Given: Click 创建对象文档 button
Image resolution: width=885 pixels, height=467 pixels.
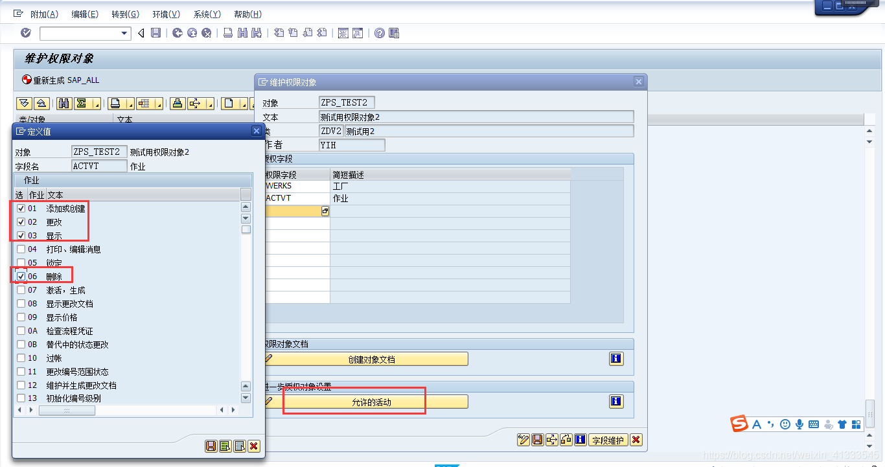Looking at the screenshot, I should tap(367, 359).
